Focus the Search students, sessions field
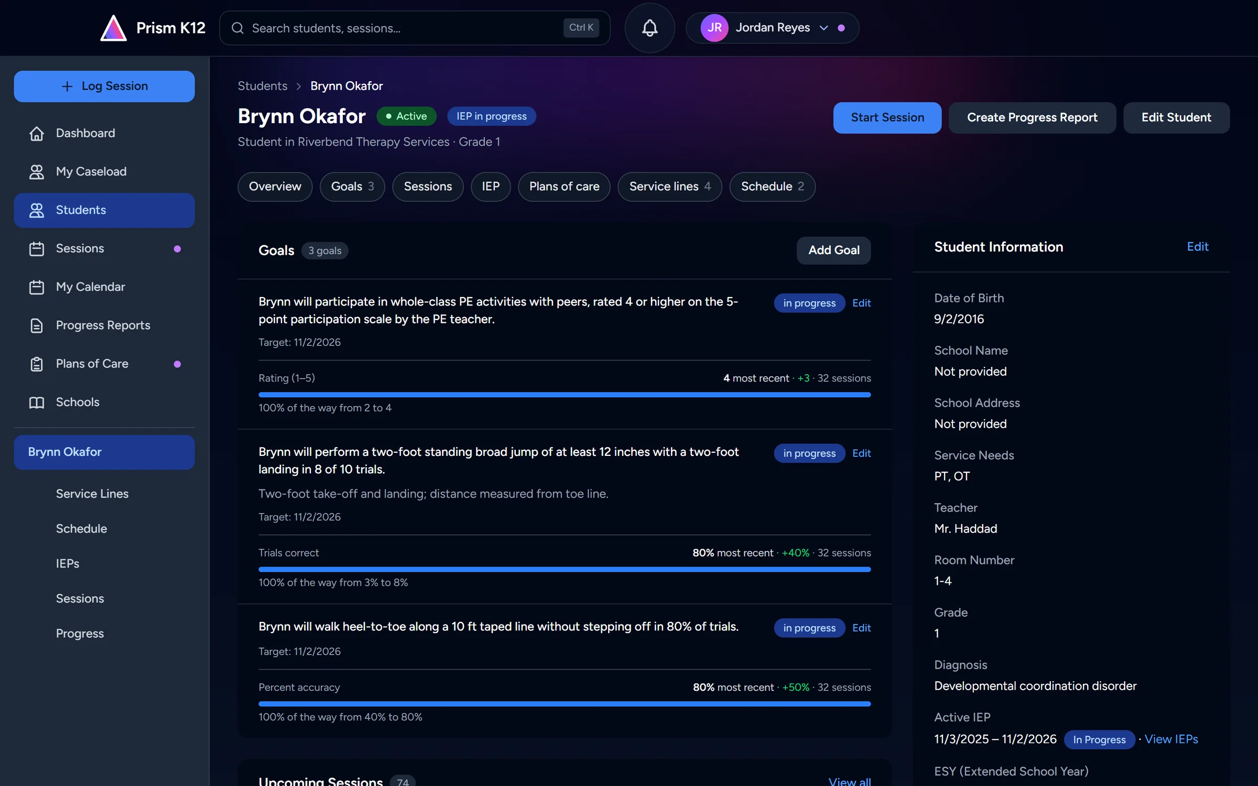The height and width of the screenshot is (786, 1258). point(415,28)
